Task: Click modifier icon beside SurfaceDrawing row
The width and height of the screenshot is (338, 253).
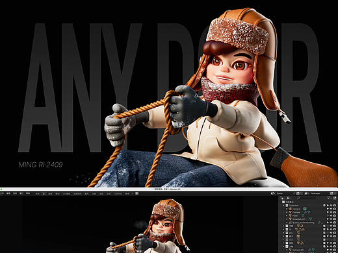Action: (x=319, y=223)
